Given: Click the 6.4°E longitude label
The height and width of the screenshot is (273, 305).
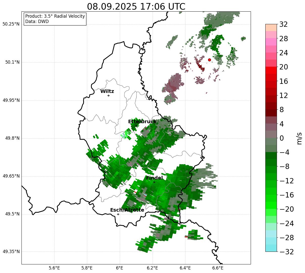Looking at the screenshot, I should tap(185, 268).
